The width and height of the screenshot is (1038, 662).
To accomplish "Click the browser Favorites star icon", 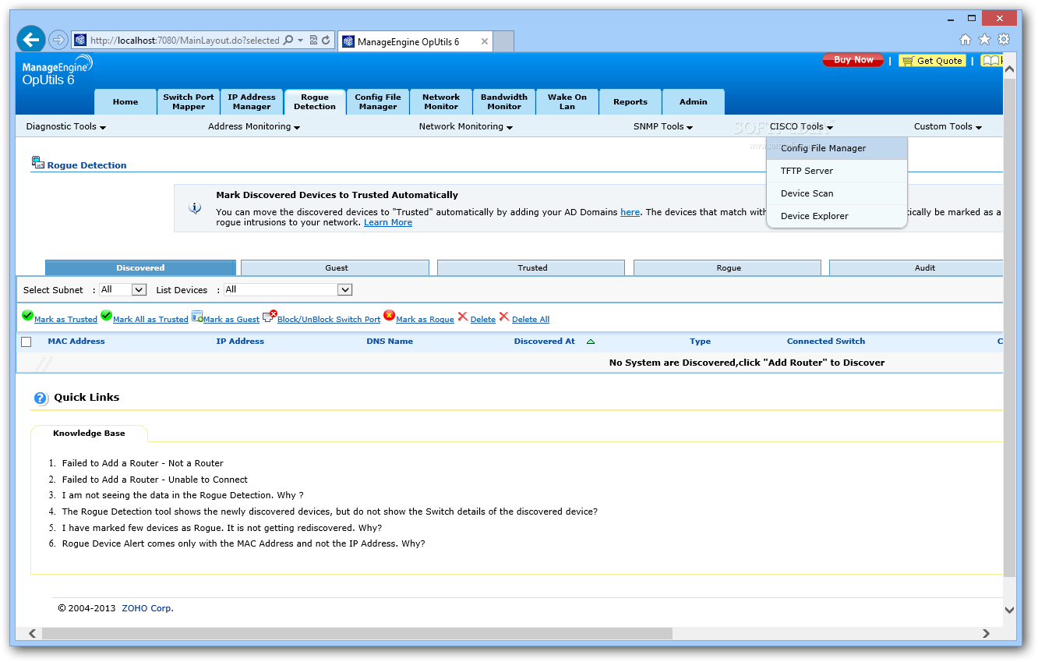I will pos(984,40).
